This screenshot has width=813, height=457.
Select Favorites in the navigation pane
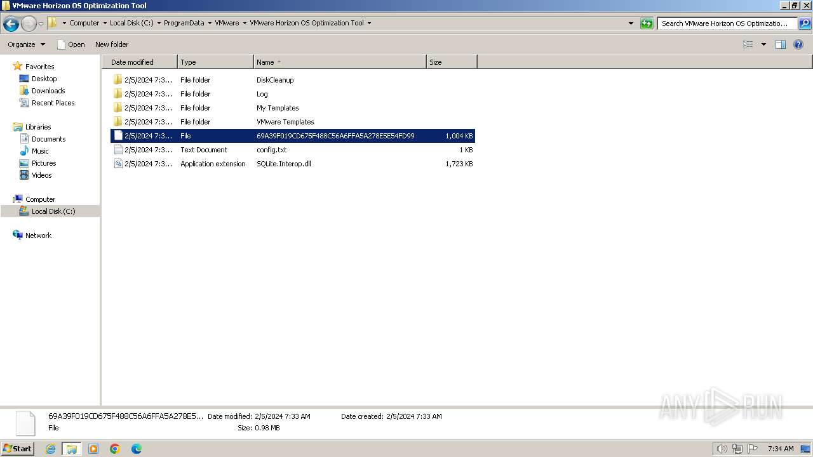coord(39,67)
